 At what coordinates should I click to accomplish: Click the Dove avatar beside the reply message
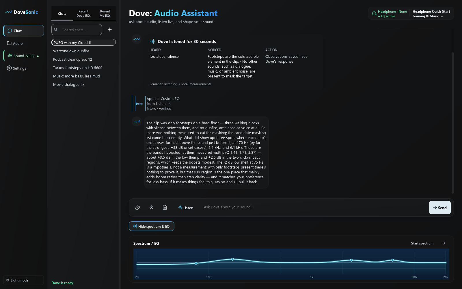pos(137,121)
